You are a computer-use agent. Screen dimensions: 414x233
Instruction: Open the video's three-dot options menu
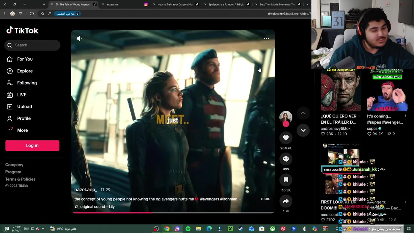coord(267,39)
